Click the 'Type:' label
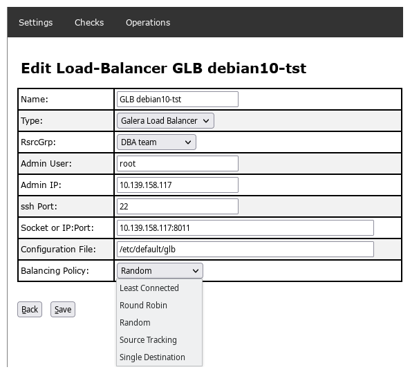Image resolution: width=410 pixels, height=374 pixels. [32, 121]
